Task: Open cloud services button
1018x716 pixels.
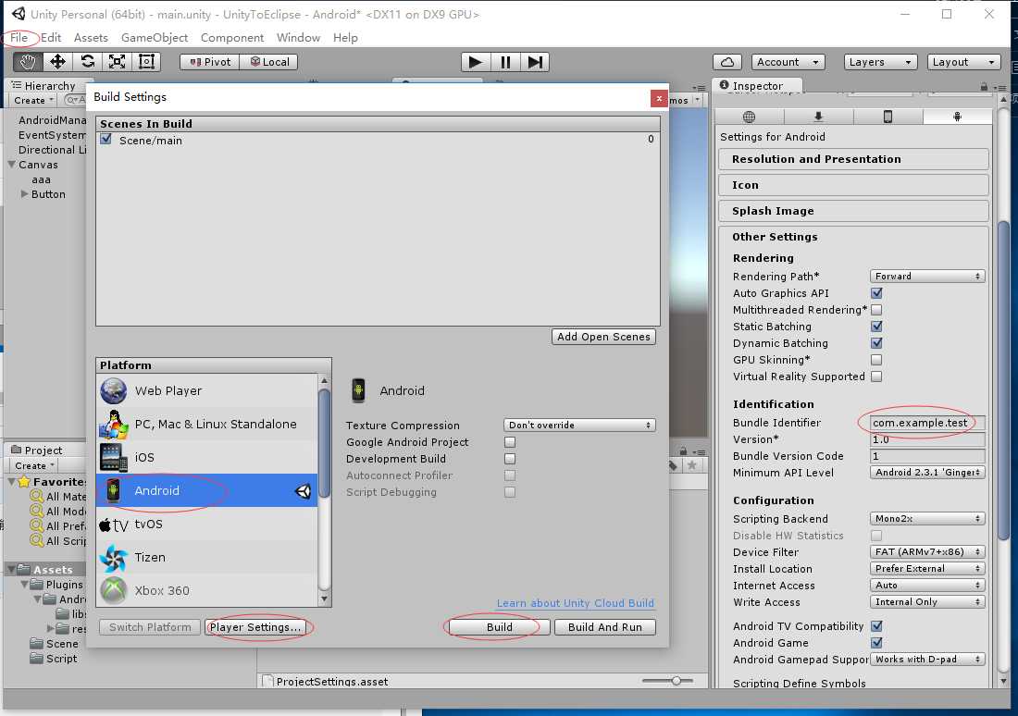Action: coord(727,62)
